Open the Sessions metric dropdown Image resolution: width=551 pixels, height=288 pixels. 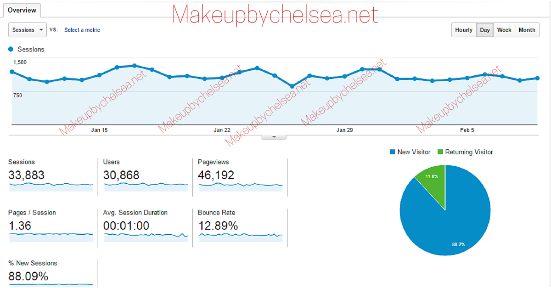pyautogui.click(x=28, y=30)
